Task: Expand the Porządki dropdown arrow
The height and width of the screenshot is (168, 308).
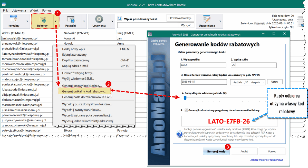Action: pyautogui.click(x=84, y=21)
